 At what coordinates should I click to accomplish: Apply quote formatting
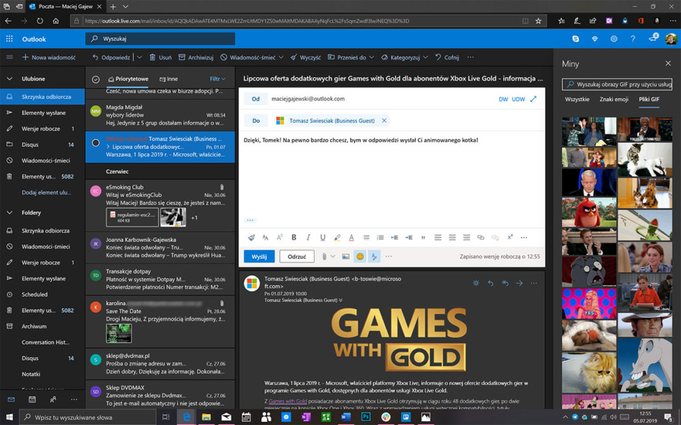(423, 237)
